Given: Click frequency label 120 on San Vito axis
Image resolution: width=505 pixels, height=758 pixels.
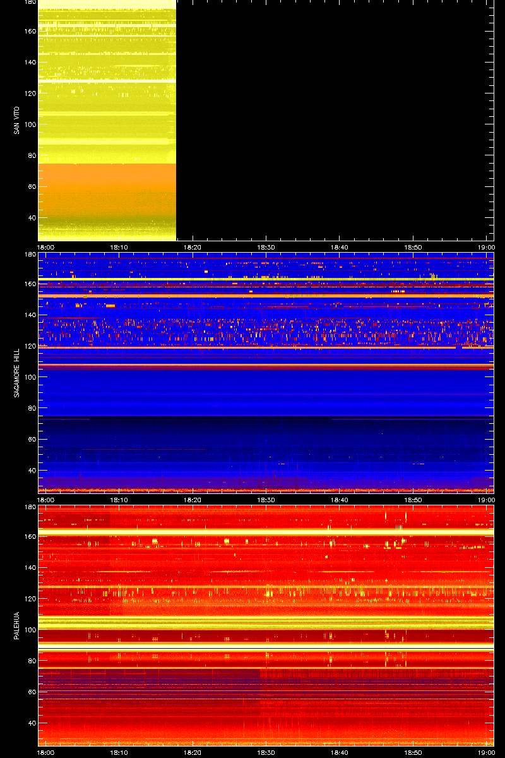Looking at the screenshot, I should (x=30, y=93).
